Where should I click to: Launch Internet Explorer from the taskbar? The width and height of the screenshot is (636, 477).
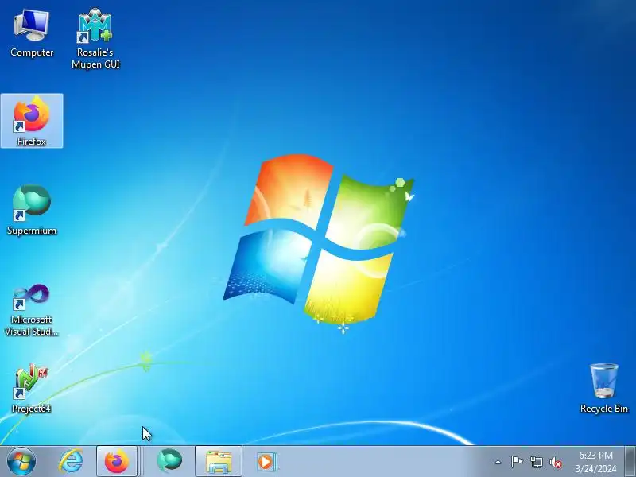tap(71, 462)
